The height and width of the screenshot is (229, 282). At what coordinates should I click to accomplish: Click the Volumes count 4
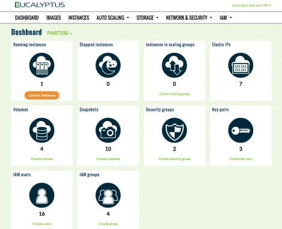pos(42,149)
